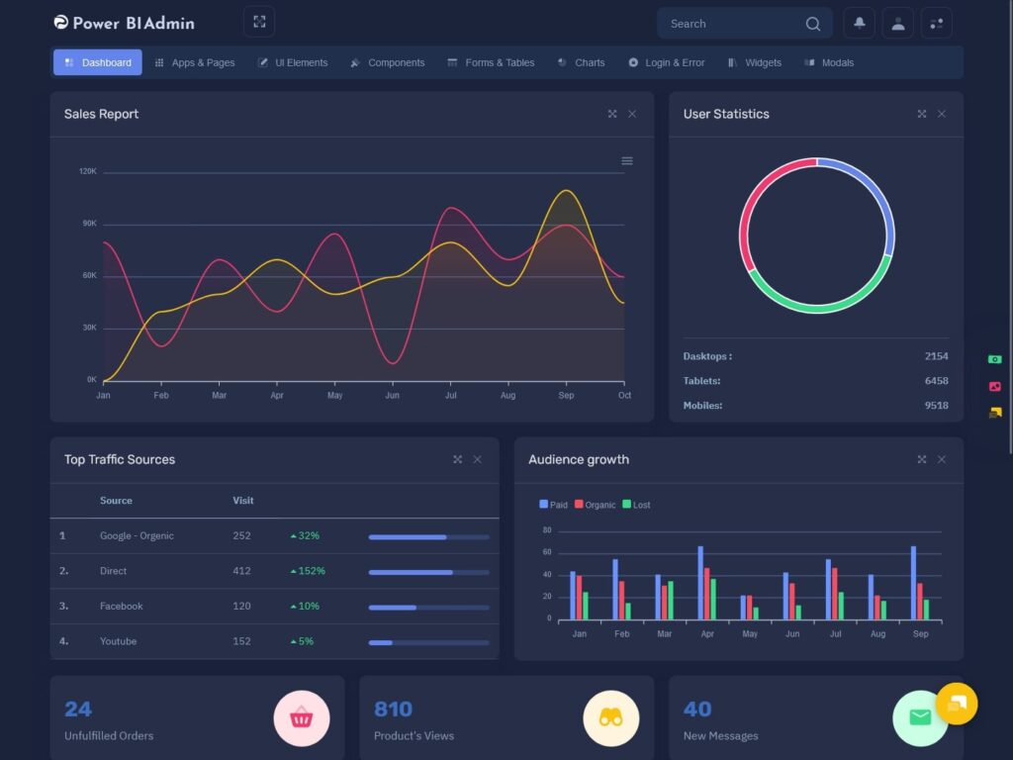This screenshot has width=1013, height=760.
Task: Open the yellow floating chat button
Action: [956, 704]
